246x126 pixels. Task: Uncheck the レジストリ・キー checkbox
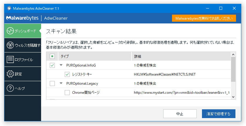(67, 74)
